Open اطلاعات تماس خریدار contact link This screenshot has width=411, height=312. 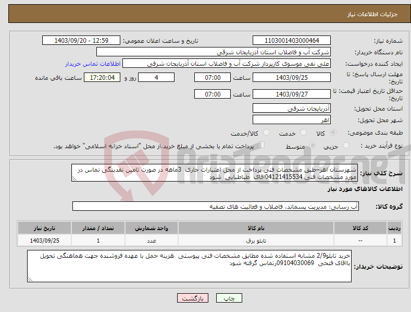pos(93,64)
